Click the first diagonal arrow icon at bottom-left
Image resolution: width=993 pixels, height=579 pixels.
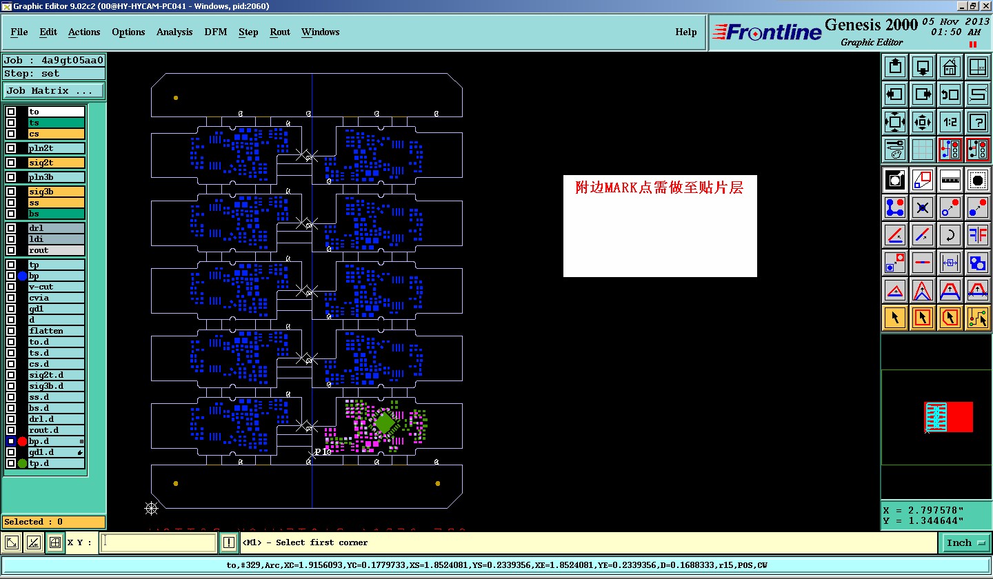click(12, 542)
